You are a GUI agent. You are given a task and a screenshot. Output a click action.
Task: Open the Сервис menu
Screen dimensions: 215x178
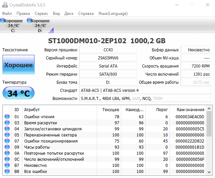[41, 14]
